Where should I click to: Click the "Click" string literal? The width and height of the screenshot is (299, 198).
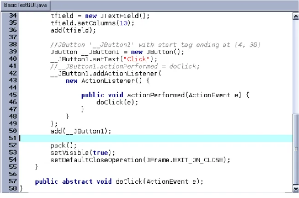(x=136, y=59)
